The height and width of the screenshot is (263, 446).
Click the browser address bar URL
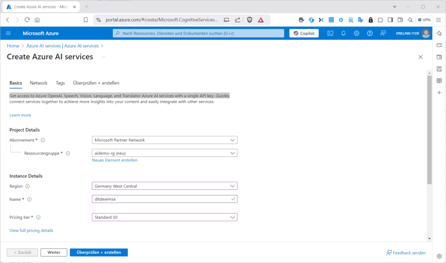[162, 20]
